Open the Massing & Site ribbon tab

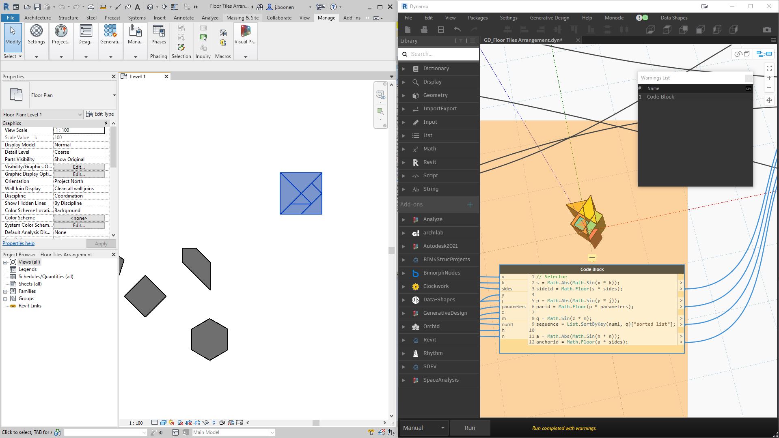click(x=242, y=18)
